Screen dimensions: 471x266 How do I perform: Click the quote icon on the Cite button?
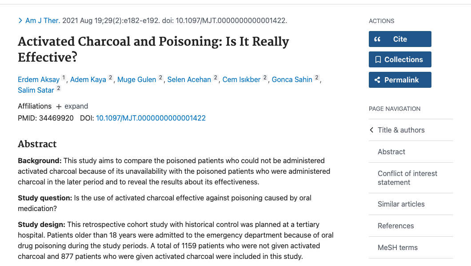[x=377, y=39]
